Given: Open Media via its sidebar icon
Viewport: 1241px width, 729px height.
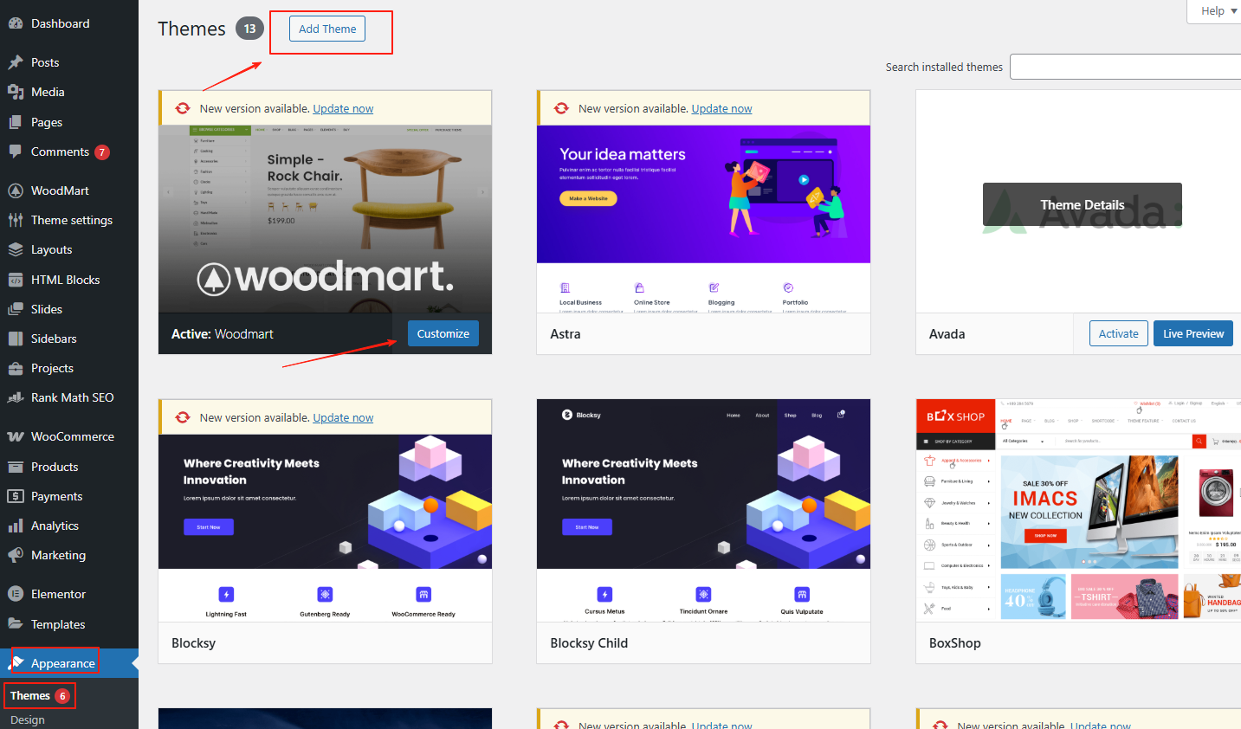Looking at the screenshot, I should [x=16, y=92].
